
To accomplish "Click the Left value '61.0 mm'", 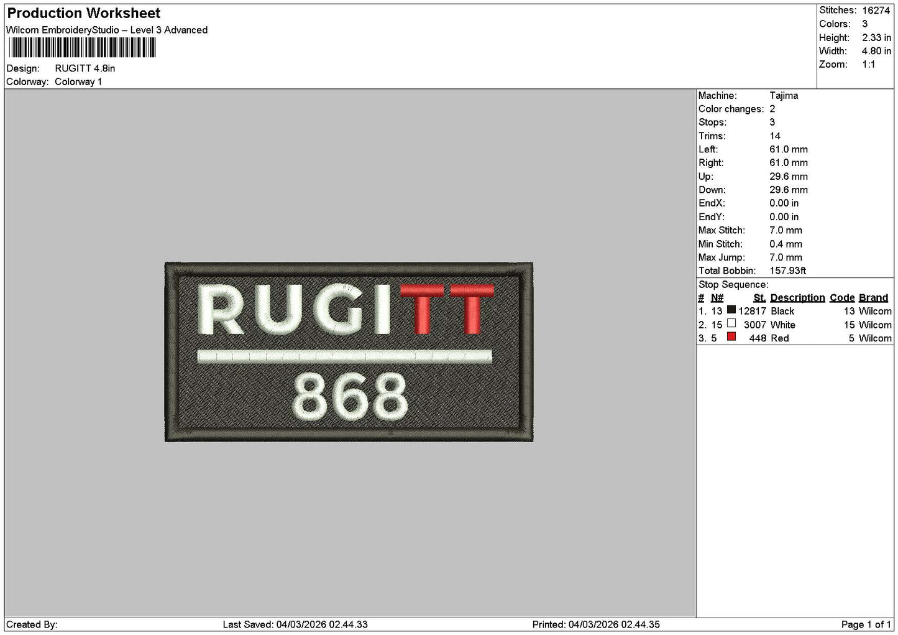I will [789, 149].
